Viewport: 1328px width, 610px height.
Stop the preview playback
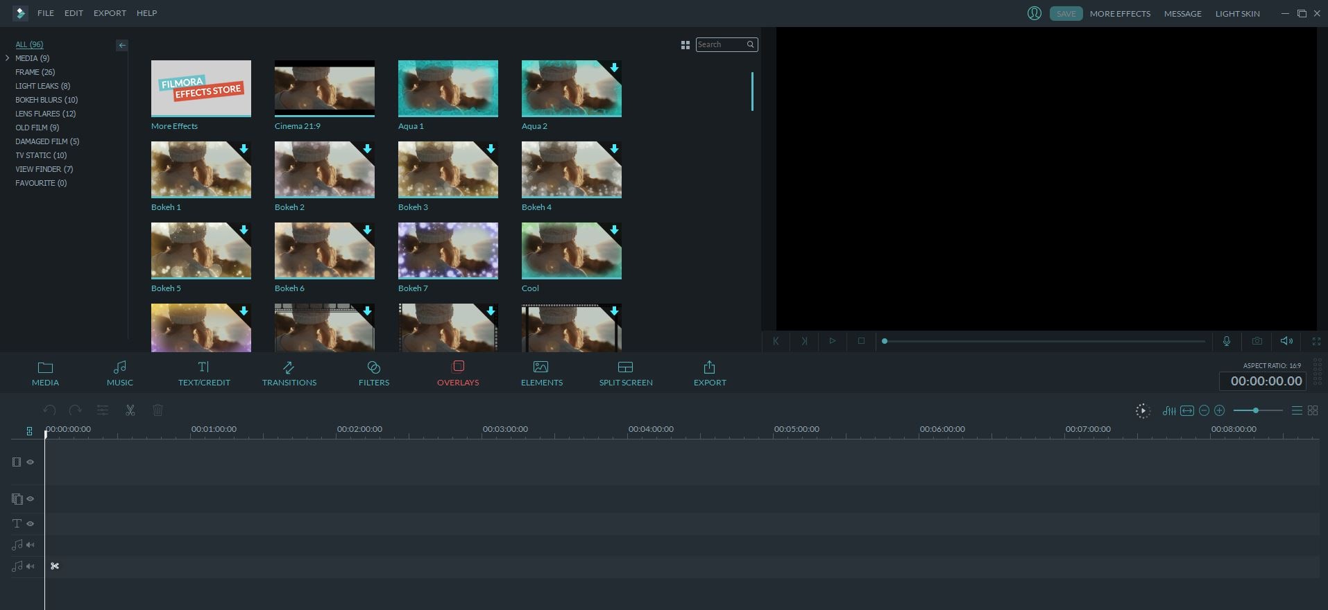click(861, 341)
